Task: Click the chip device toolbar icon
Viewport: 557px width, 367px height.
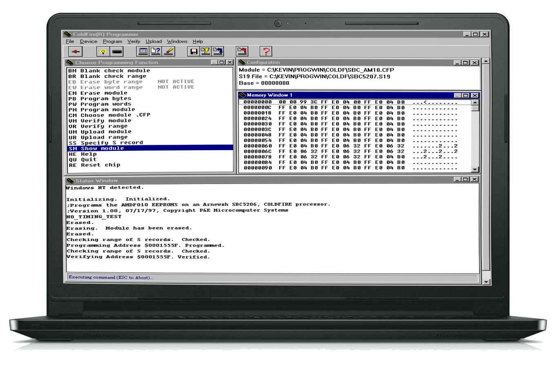Action: (x=117, y=51)
